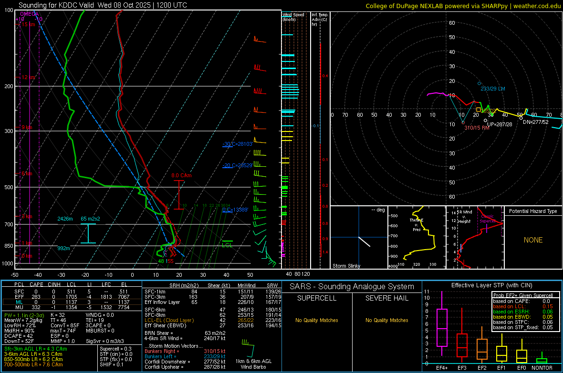Click the SARS - Sounding Analogue System heading
The image size is (563, 373).
tap(352, 287)
